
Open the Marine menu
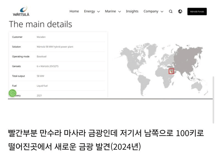point(110,11)
